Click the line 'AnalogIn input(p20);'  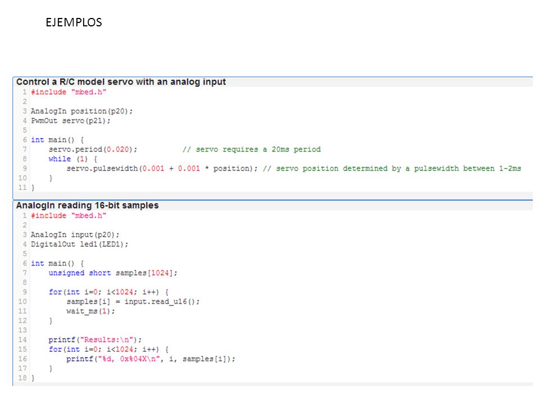click(75, 235)
